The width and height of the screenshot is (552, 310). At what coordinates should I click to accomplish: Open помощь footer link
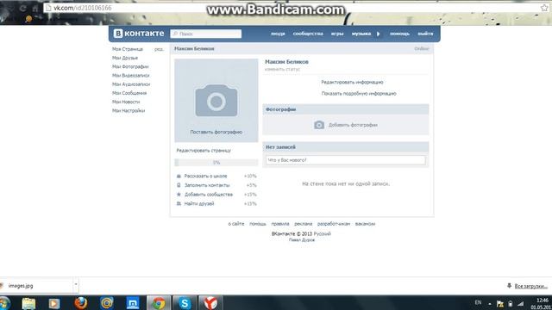[x=258, y=224]
